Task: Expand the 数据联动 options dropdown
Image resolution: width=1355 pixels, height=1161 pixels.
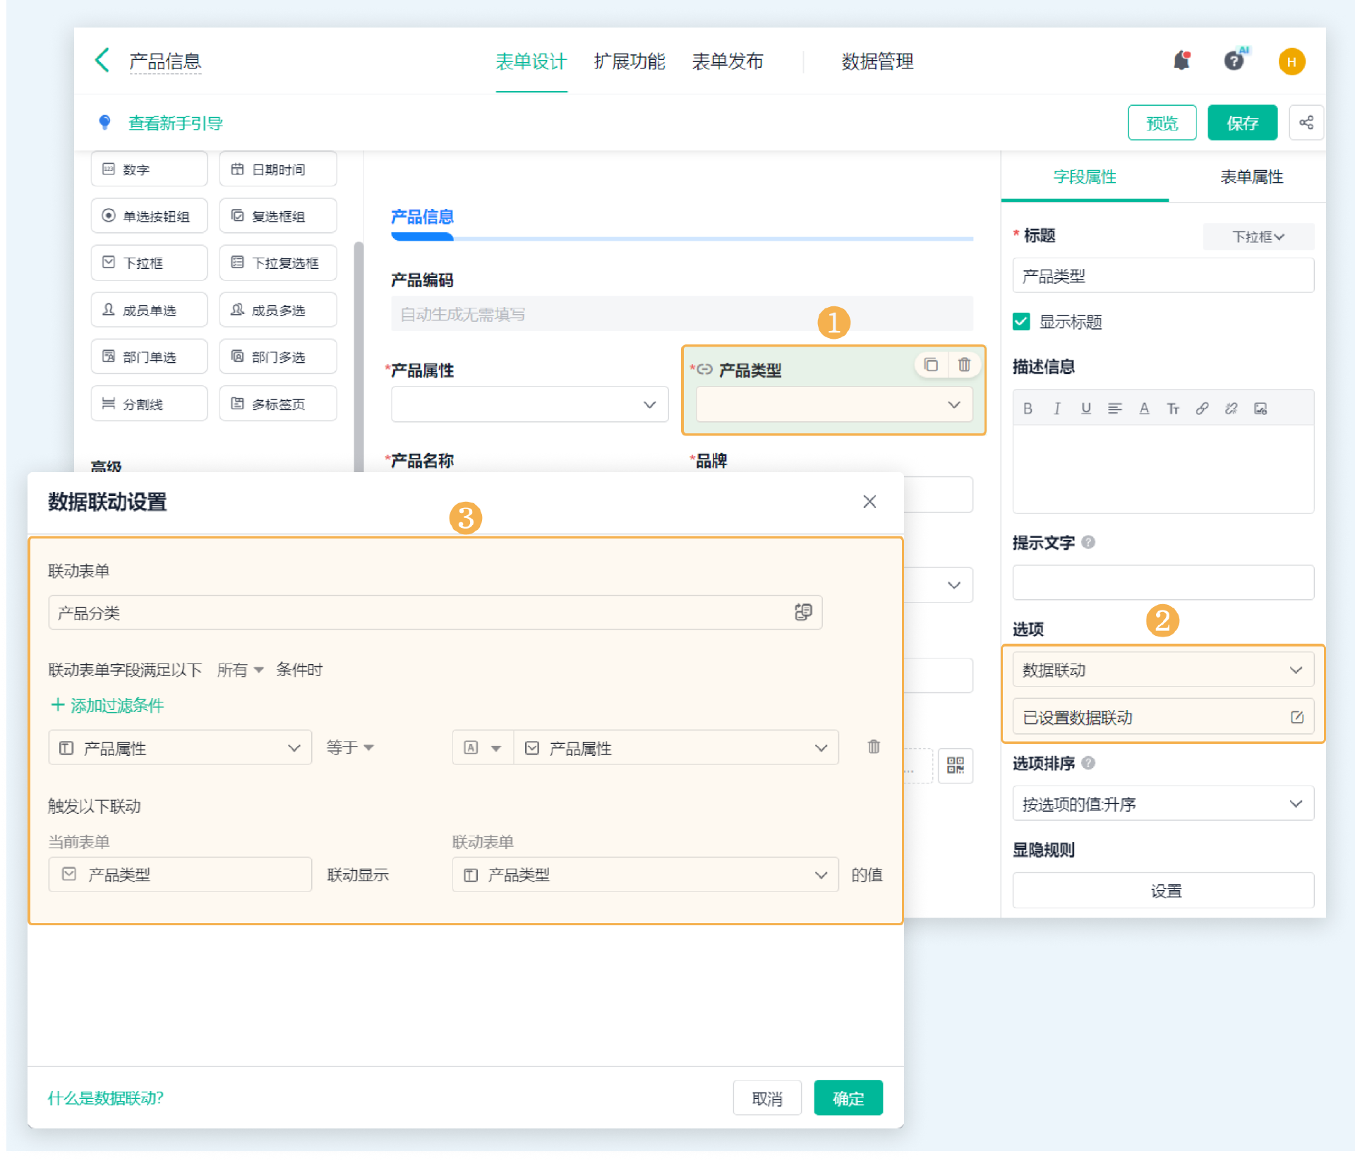Action: pos(1162,670)
